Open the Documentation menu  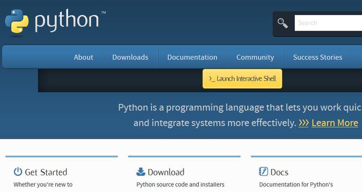[193, 57]
